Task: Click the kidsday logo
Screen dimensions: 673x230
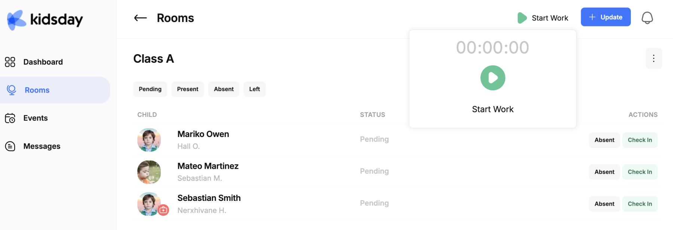Action: pyautogui.click(x=45, y=19)
